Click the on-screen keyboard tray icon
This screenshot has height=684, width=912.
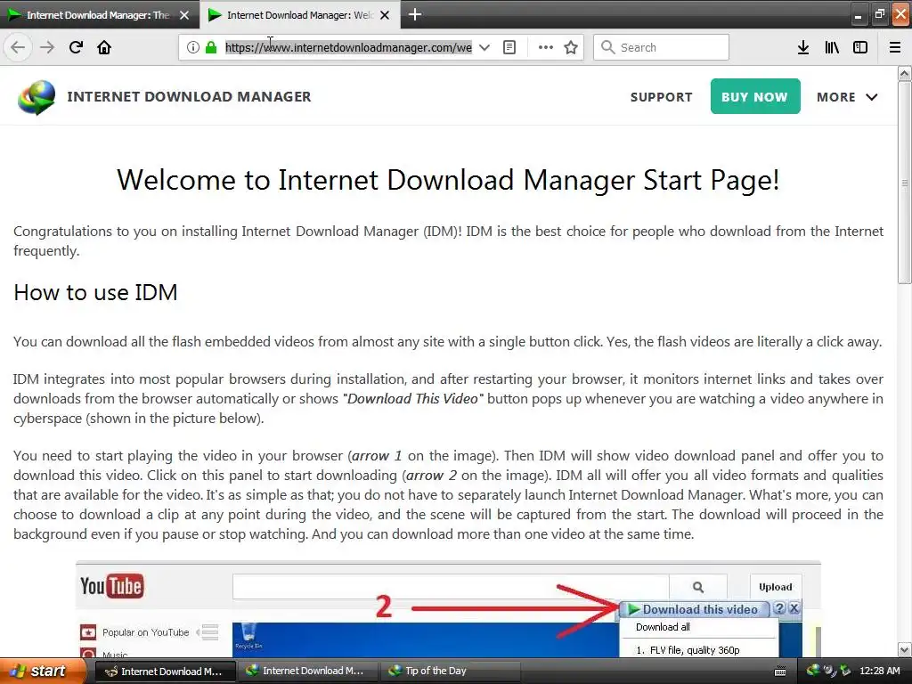pyautogui.click(x=780, y=672)
